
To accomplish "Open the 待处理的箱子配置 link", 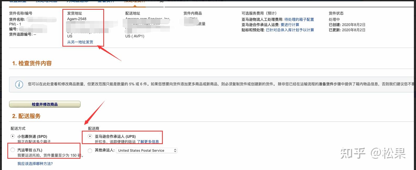I will (299, 19).
